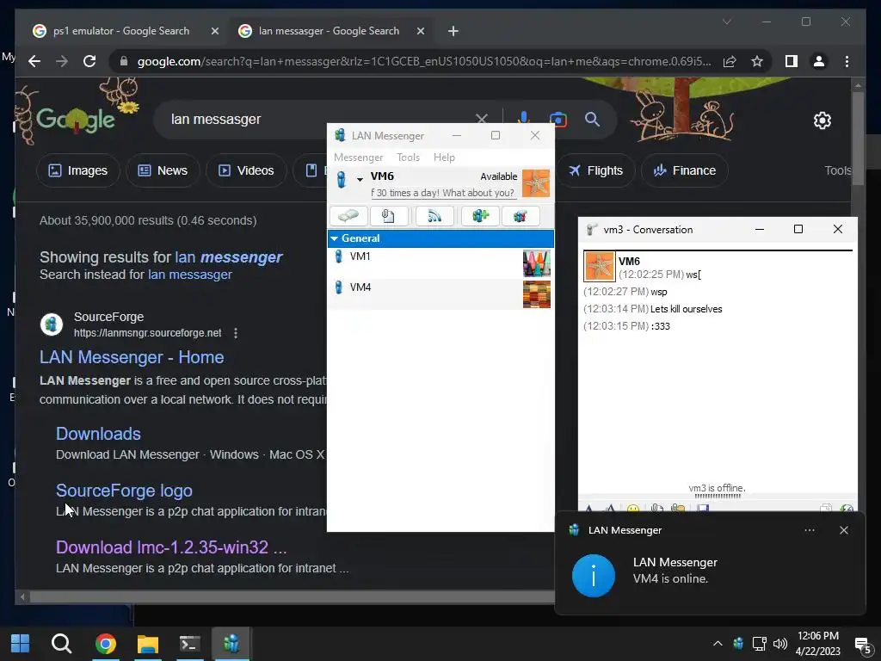Click the 'Lets kill ourselves' message text
Screen dimensions: 881x661
pyautogui.click(x=686, y=309)
